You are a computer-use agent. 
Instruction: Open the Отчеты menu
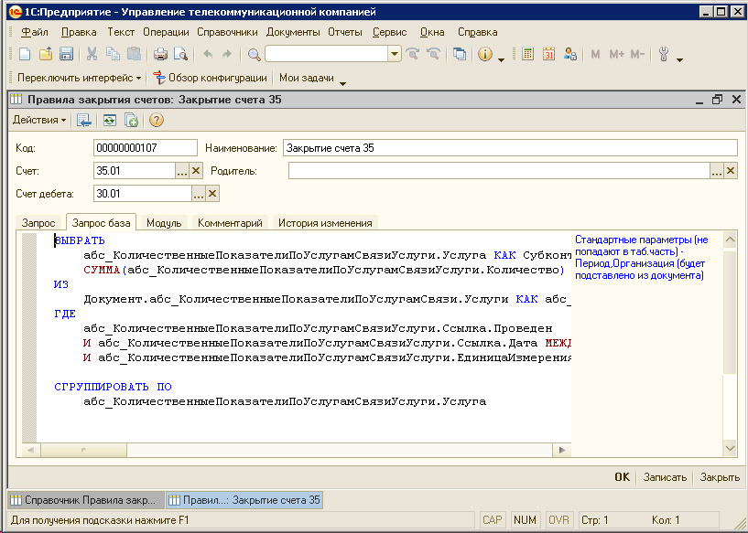[x=344, y=32]
